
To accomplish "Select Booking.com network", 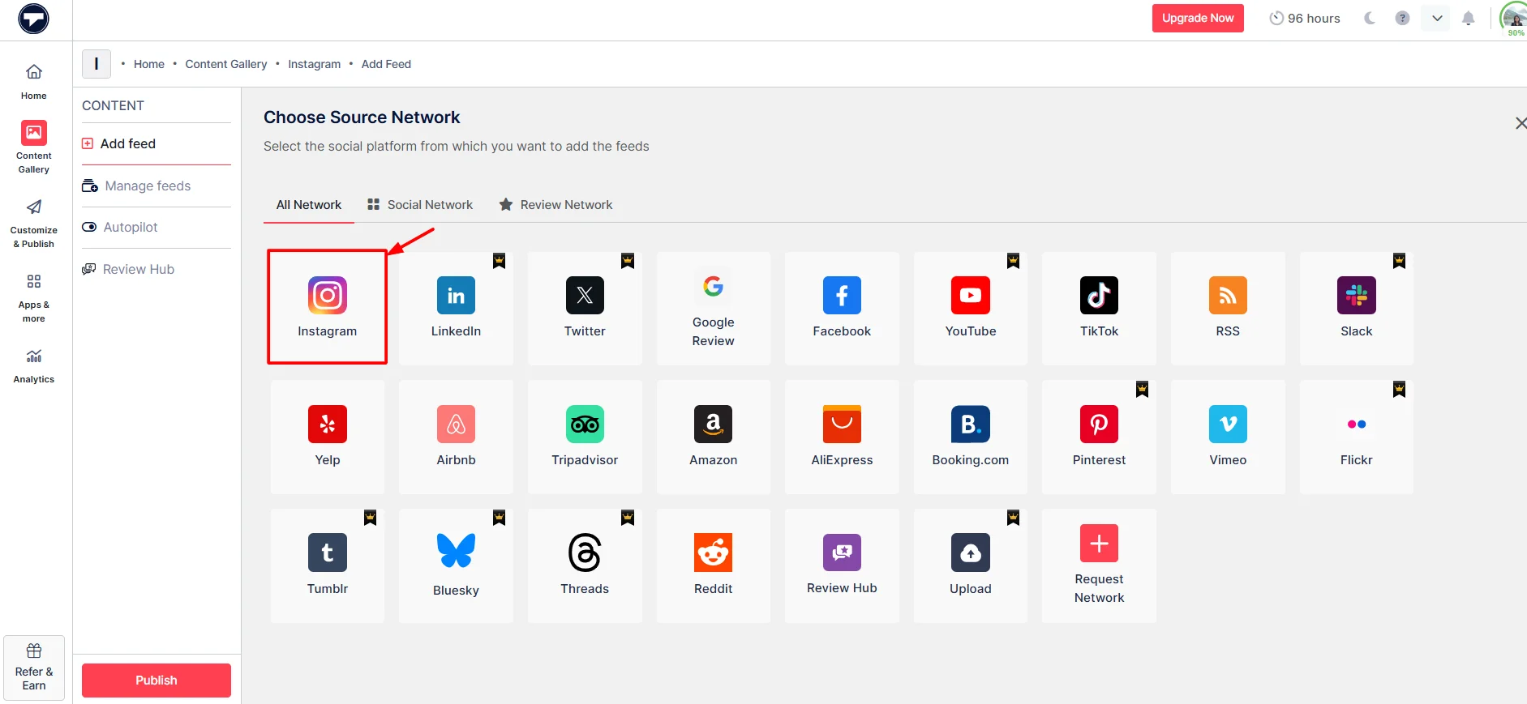I will point(971,437).
